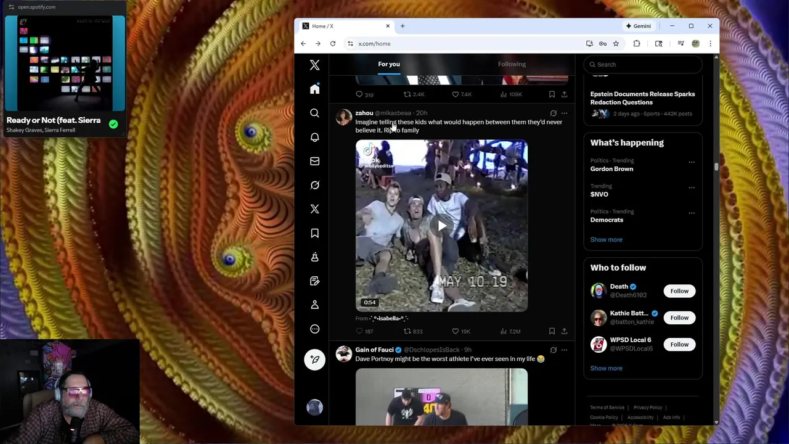
Task: Open Gordon Brown trending topic
Action: coord(611,169)
